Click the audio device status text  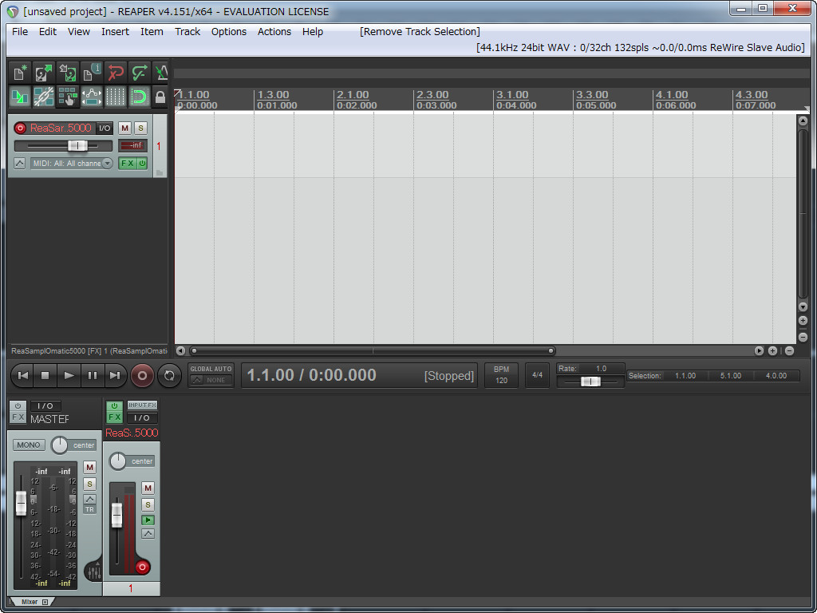(x=641, y=47)
